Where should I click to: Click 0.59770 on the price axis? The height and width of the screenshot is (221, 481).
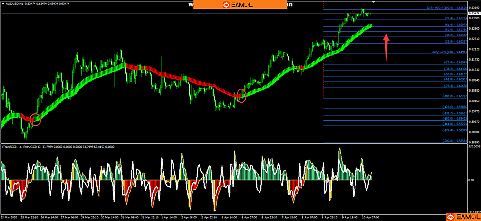pos(474,111)
